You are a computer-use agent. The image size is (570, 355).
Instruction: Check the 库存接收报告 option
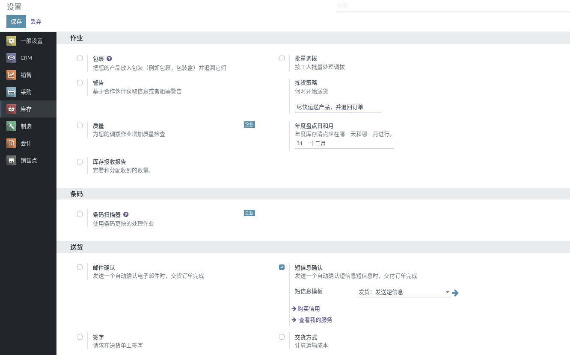[80, 162]
